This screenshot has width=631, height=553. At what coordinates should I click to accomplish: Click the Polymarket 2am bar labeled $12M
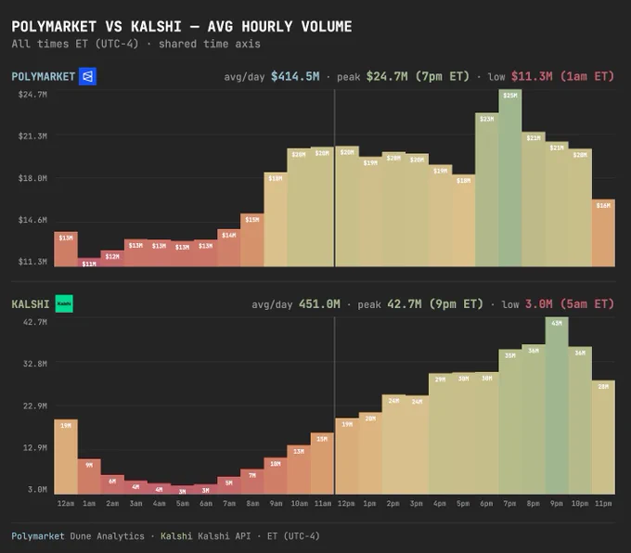pyautogui.click(x=112, y=258)
